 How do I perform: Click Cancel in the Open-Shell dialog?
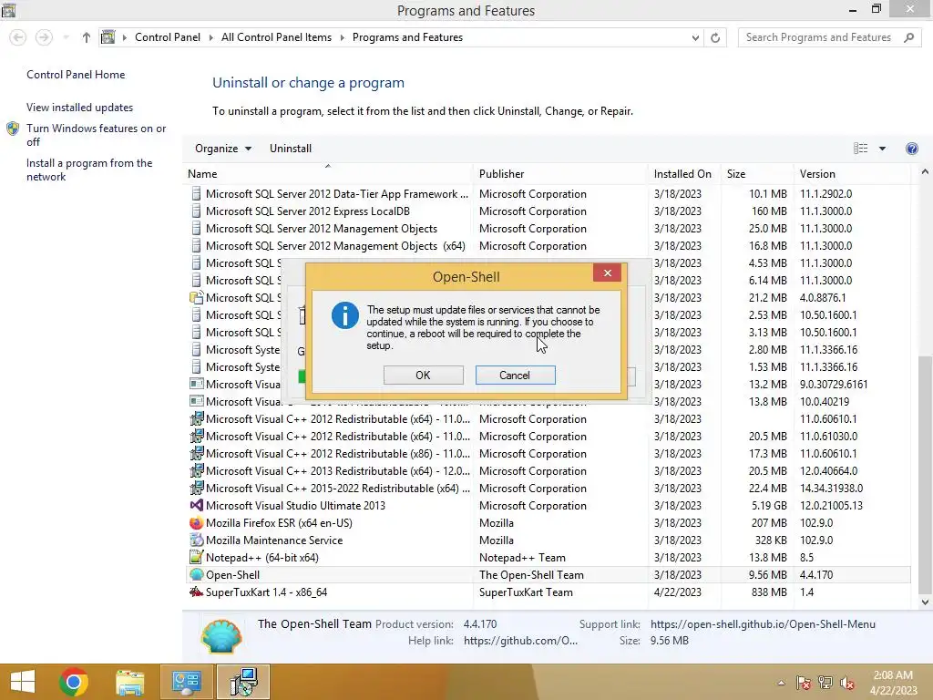pyautogui.click(x=515, y=375)
